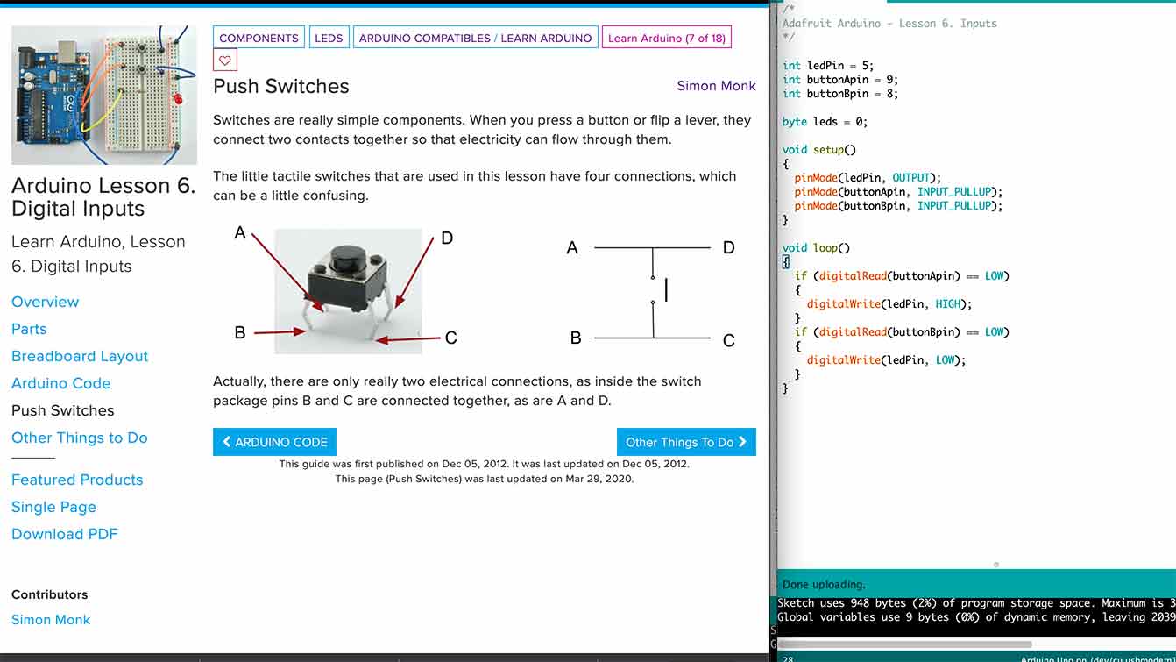This screenshot has width=1176, height=662.
Task: Click the Arduino breadboard guide thumbnail
Action: tap(104, 96)
